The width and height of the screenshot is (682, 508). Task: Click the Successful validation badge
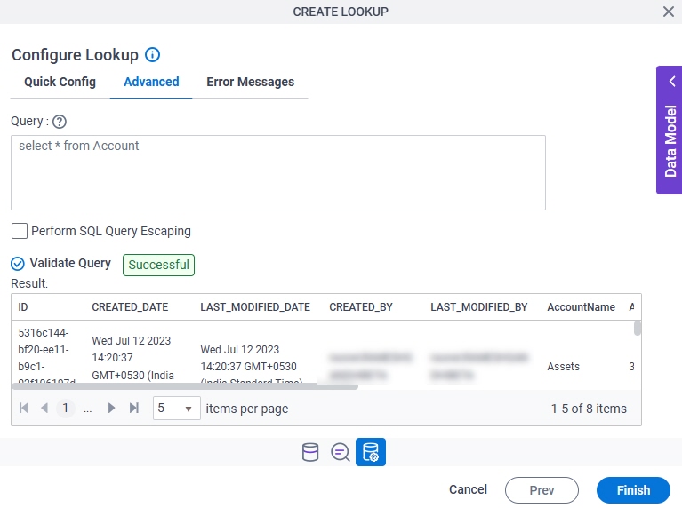(x=159, y=265)
